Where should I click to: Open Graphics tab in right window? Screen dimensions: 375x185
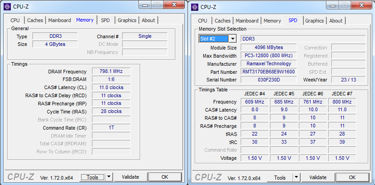pos(315,21)
